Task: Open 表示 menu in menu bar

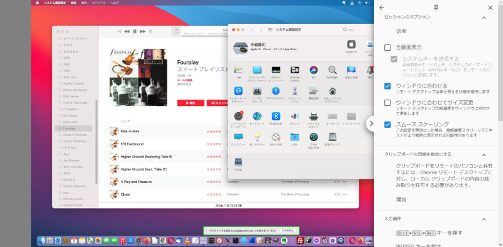Action: pos(84,3)
